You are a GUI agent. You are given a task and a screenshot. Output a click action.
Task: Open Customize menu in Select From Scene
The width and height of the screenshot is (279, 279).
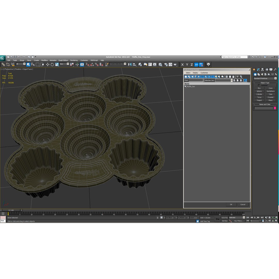point(204,73)
